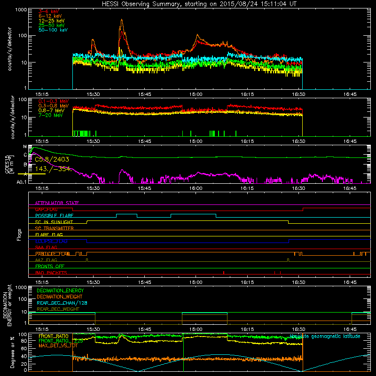Select the GAP_FLAG label
This screenshot has width=376, height=376.
(46, 209)
